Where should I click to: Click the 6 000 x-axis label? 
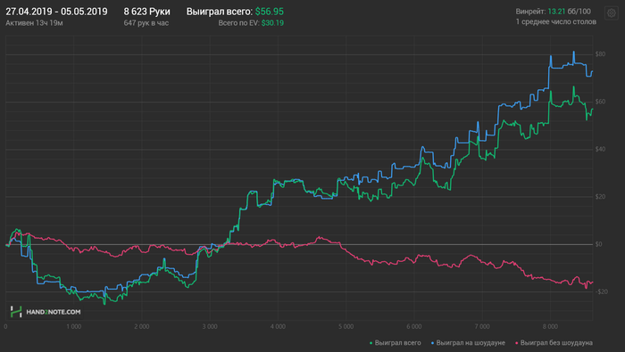point(414,326)
